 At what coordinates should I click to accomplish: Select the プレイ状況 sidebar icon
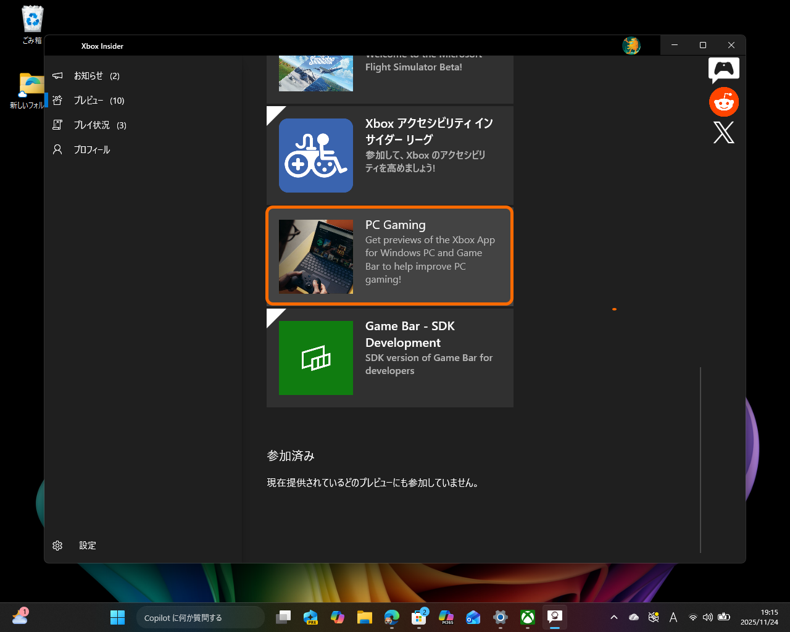(x=57, y=125)
